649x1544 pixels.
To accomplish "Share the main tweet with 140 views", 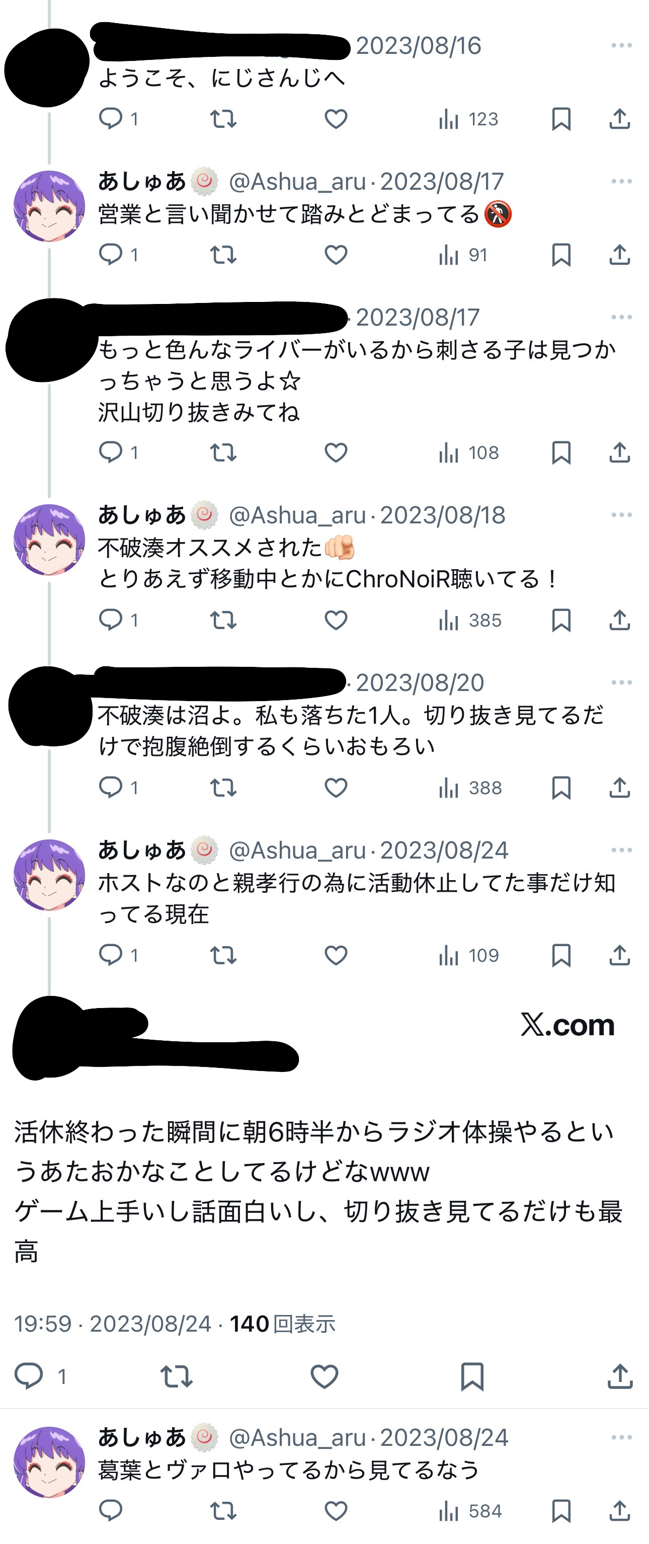I will (x=620, y=1376).
